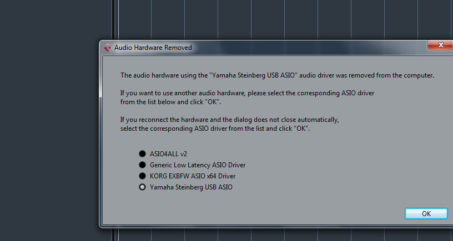This screenshot has height=241, width=453.
Task: Click the "from the list below and click OK" line
Action: (174, 102)
